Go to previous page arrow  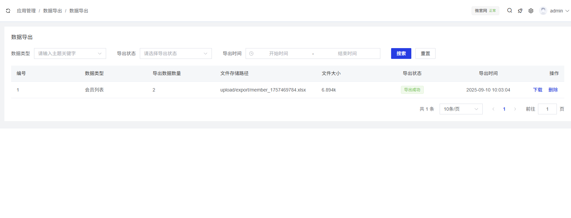pyautogui.click(x=493, y=109)
